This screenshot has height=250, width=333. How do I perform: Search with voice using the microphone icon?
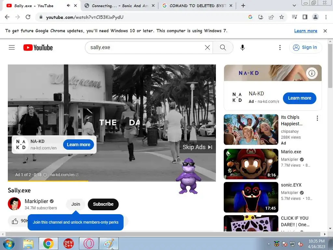click(243, 48)
